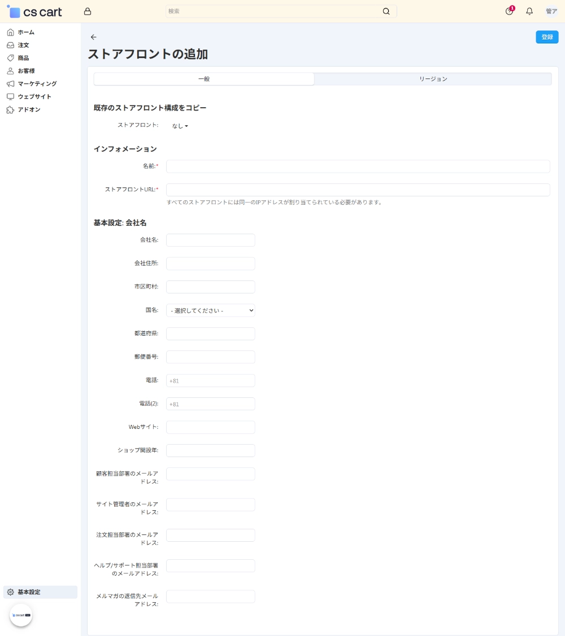Open ホーム in the sidebar
The height and width of the screenshot is (636, 565).
coord(26,32)
